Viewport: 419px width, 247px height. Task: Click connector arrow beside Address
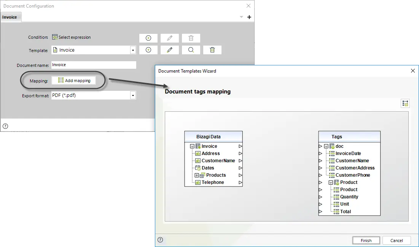point(240,154)
